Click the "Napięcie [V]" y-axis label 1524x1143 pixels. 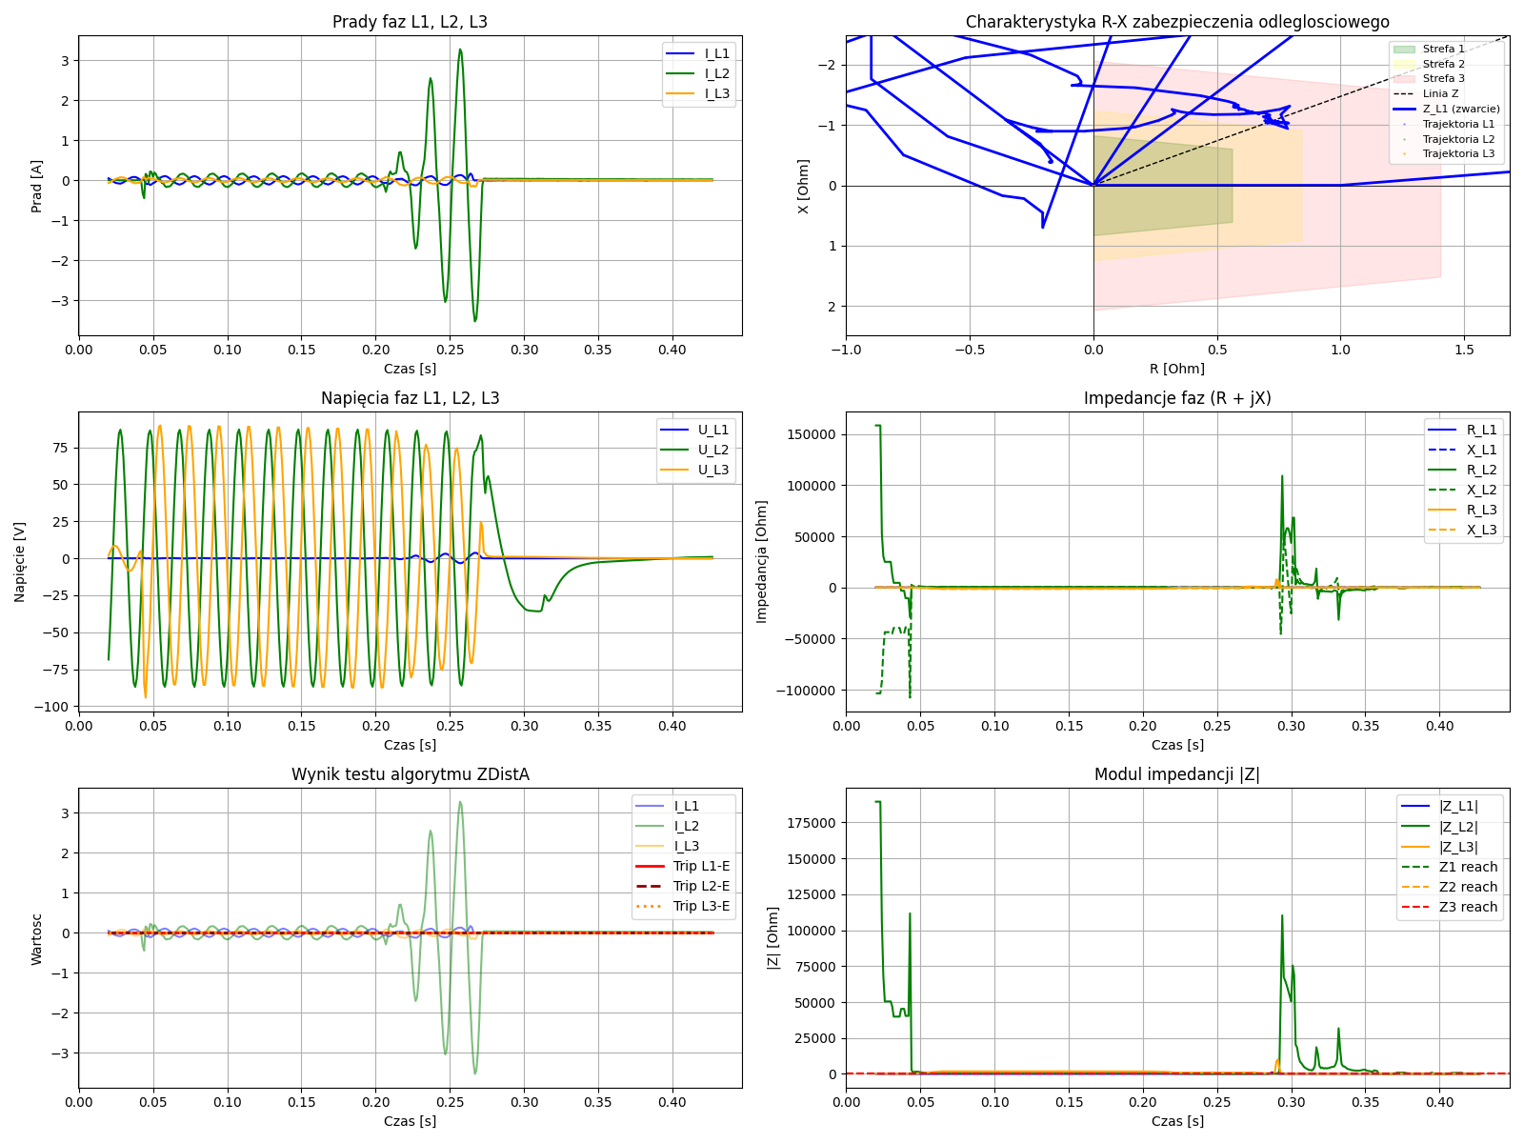20,561
